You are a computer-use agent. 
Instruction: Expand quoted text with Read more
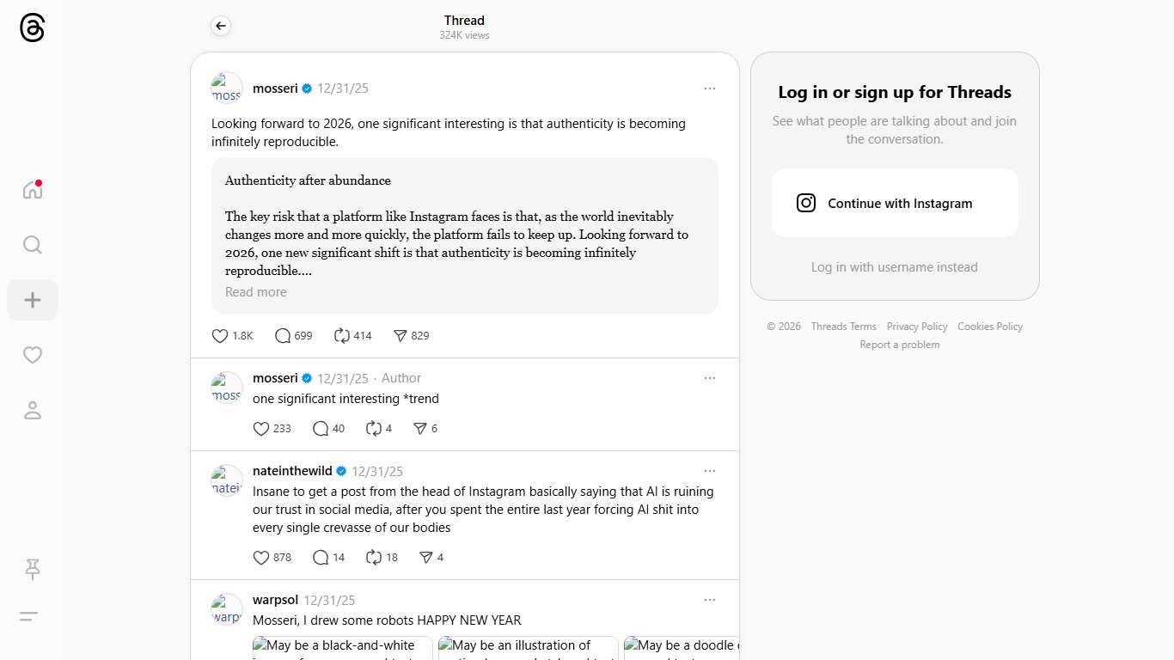click(x=256, y=292)
